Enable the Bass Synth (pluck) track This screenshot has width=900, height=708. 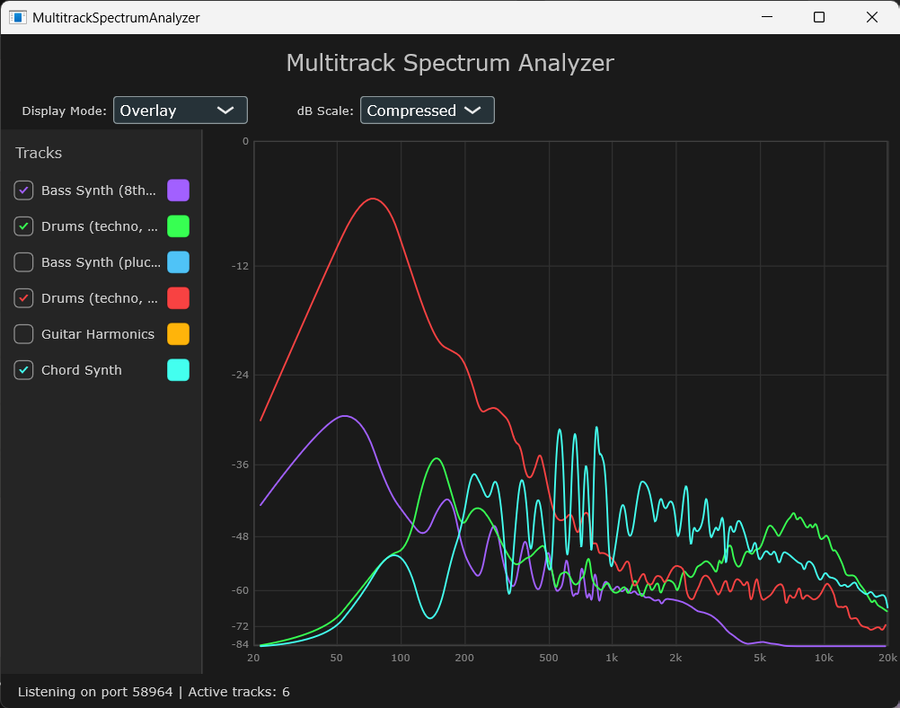tap(23, 262)
